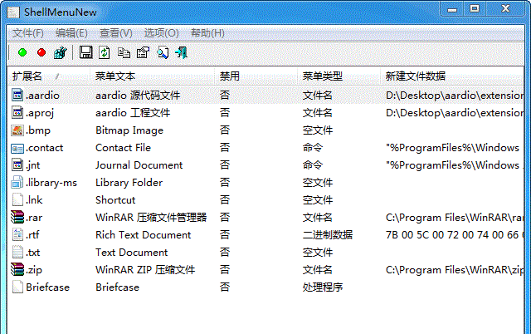Click the 'Journal Document' cell
The image size is (531, 334).
139,165
